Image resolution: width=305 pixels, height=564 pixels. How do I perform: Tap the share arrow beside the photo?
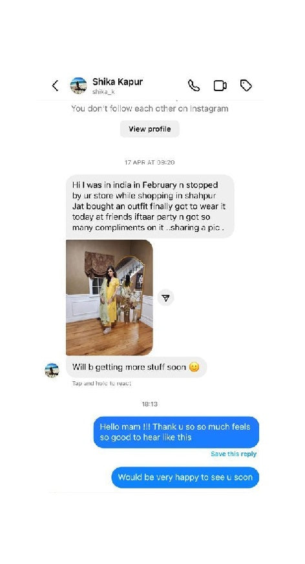165,298
